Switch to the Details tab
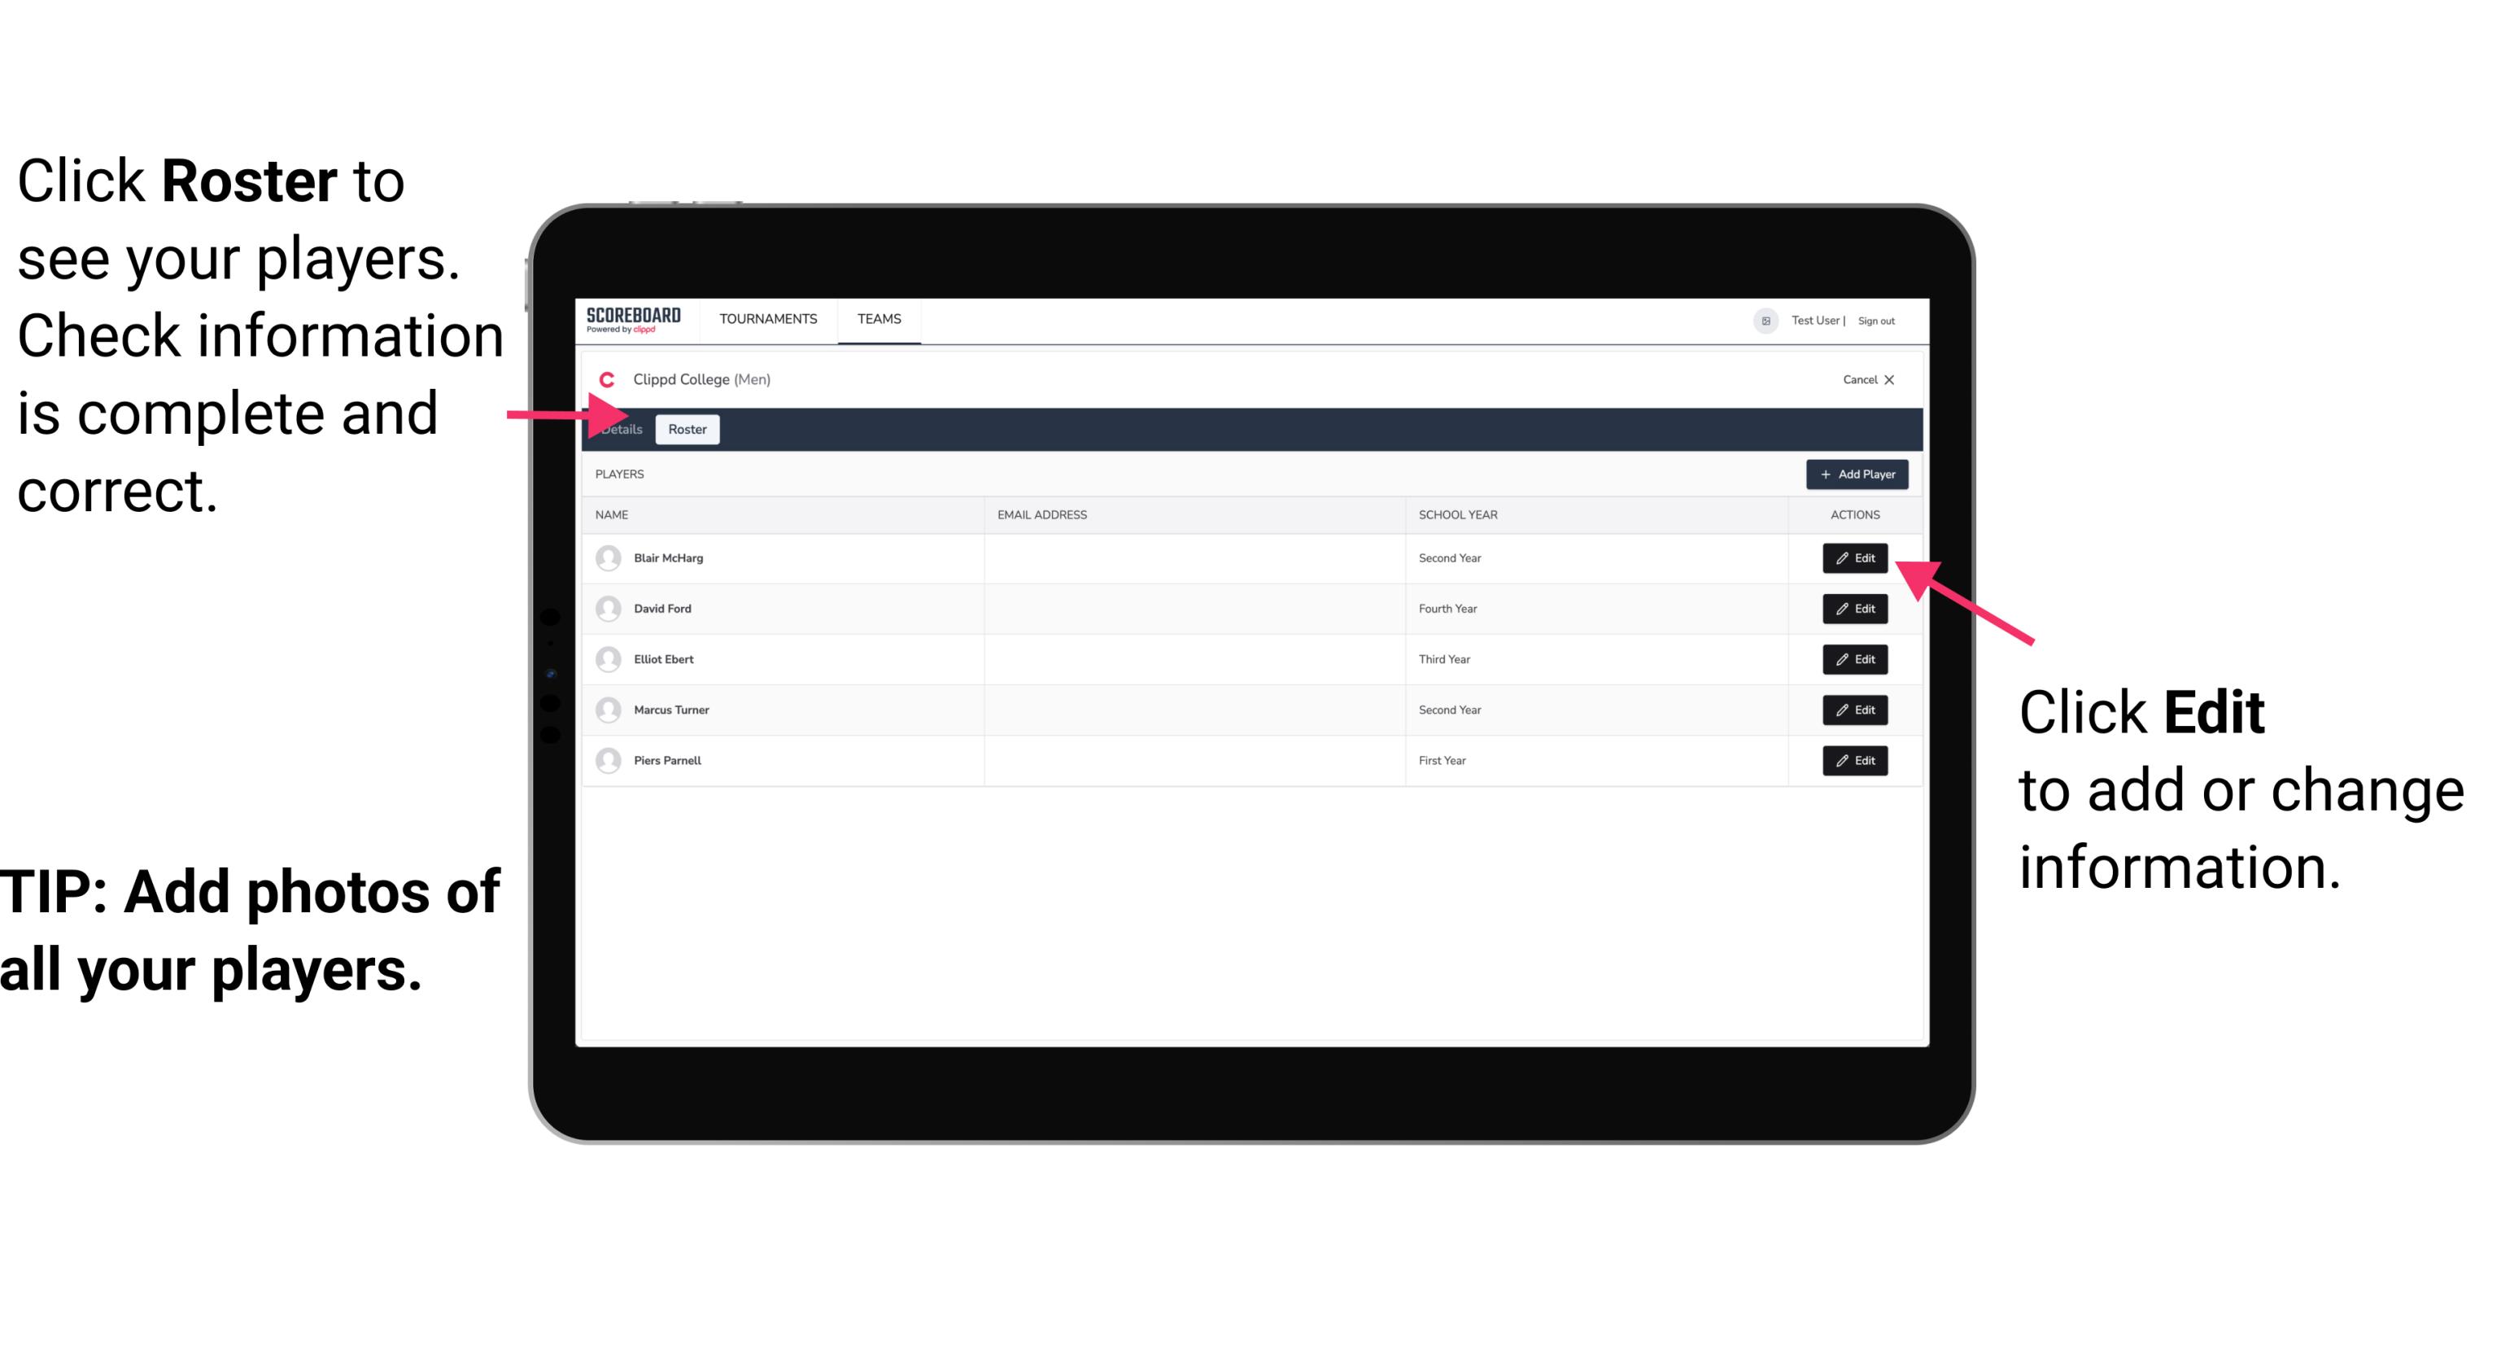Screen dimensions: 2501x1346 coord(621,430)
